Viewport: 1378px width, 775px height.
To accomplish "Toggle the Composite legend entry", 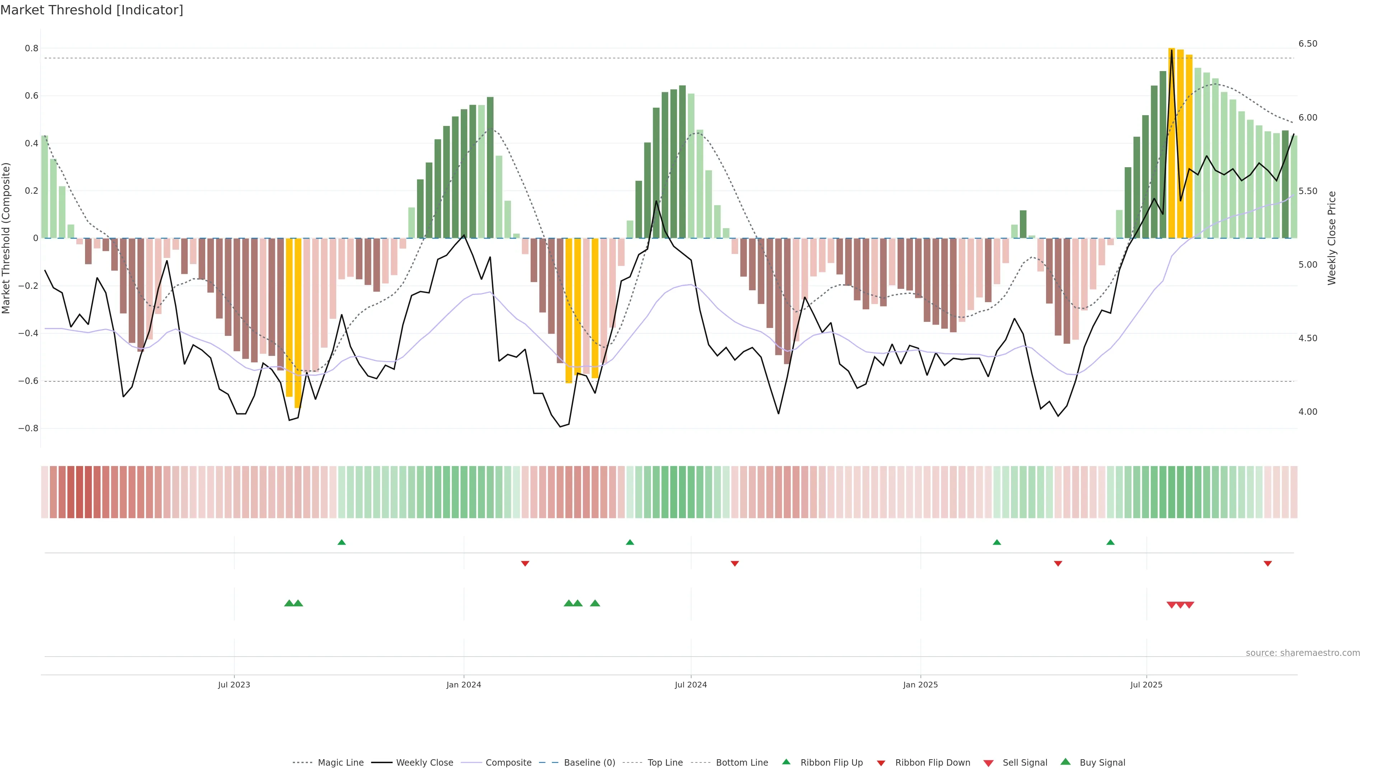I will tap(508, 763).
